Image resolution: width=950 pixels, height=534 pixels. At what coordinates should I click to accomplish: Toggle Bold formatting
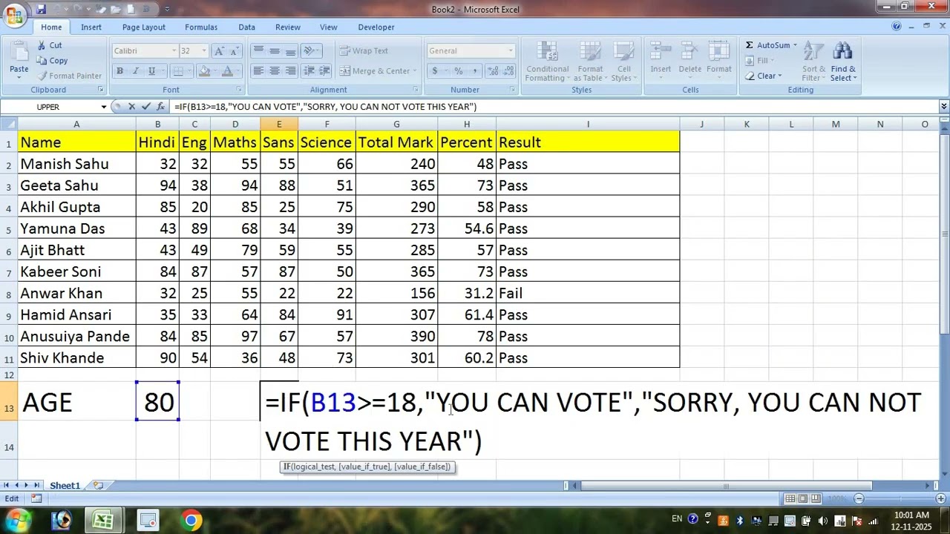click(x=119, y=71)
